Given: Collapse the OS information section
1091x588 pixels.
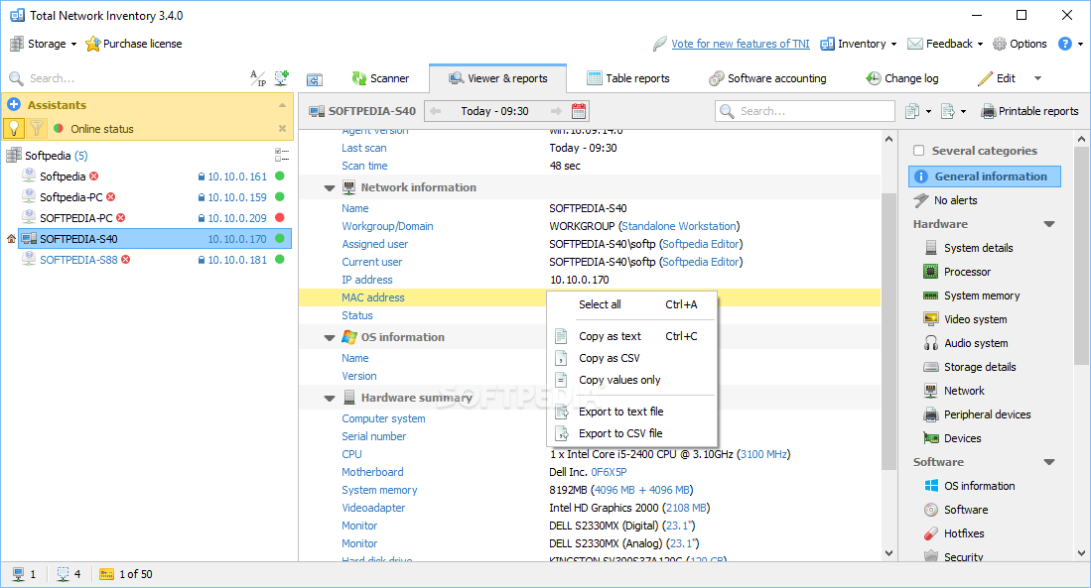Looking at the screenshot, I should point(330,338).
